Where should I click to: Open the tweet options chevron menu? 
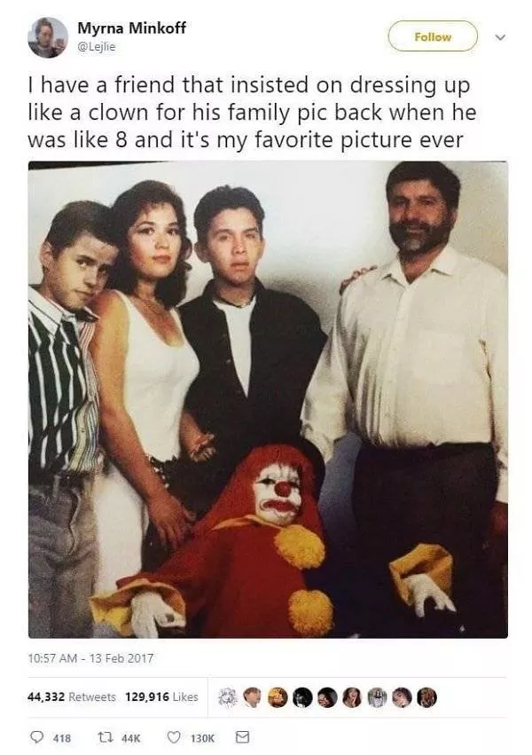tap(500, 37)
